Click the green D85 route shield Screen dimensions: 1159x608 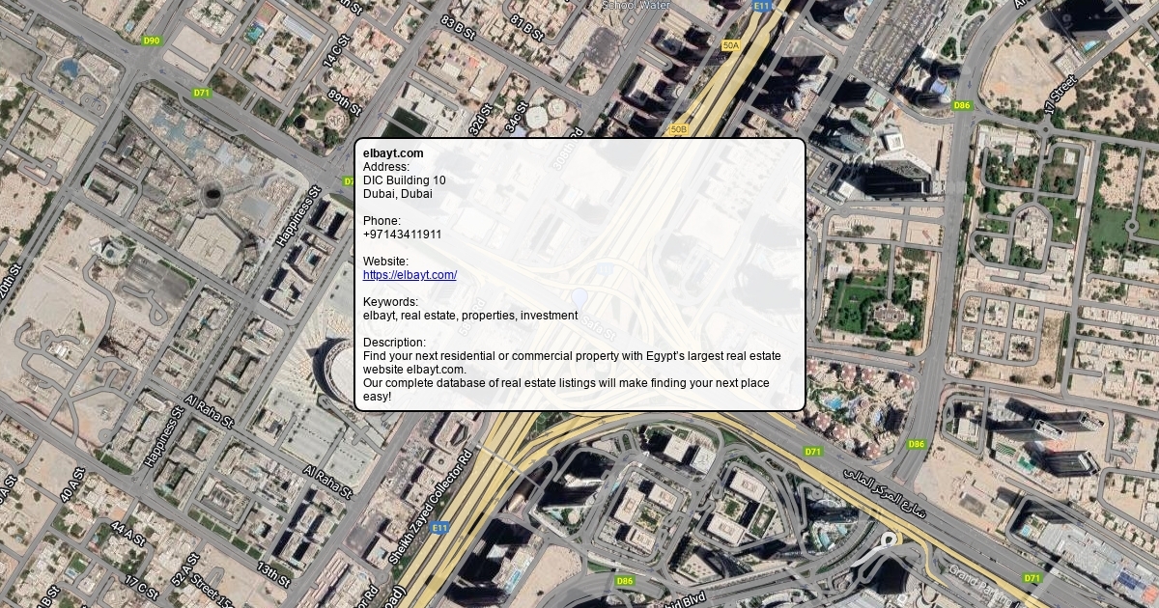tap(624, 581)
